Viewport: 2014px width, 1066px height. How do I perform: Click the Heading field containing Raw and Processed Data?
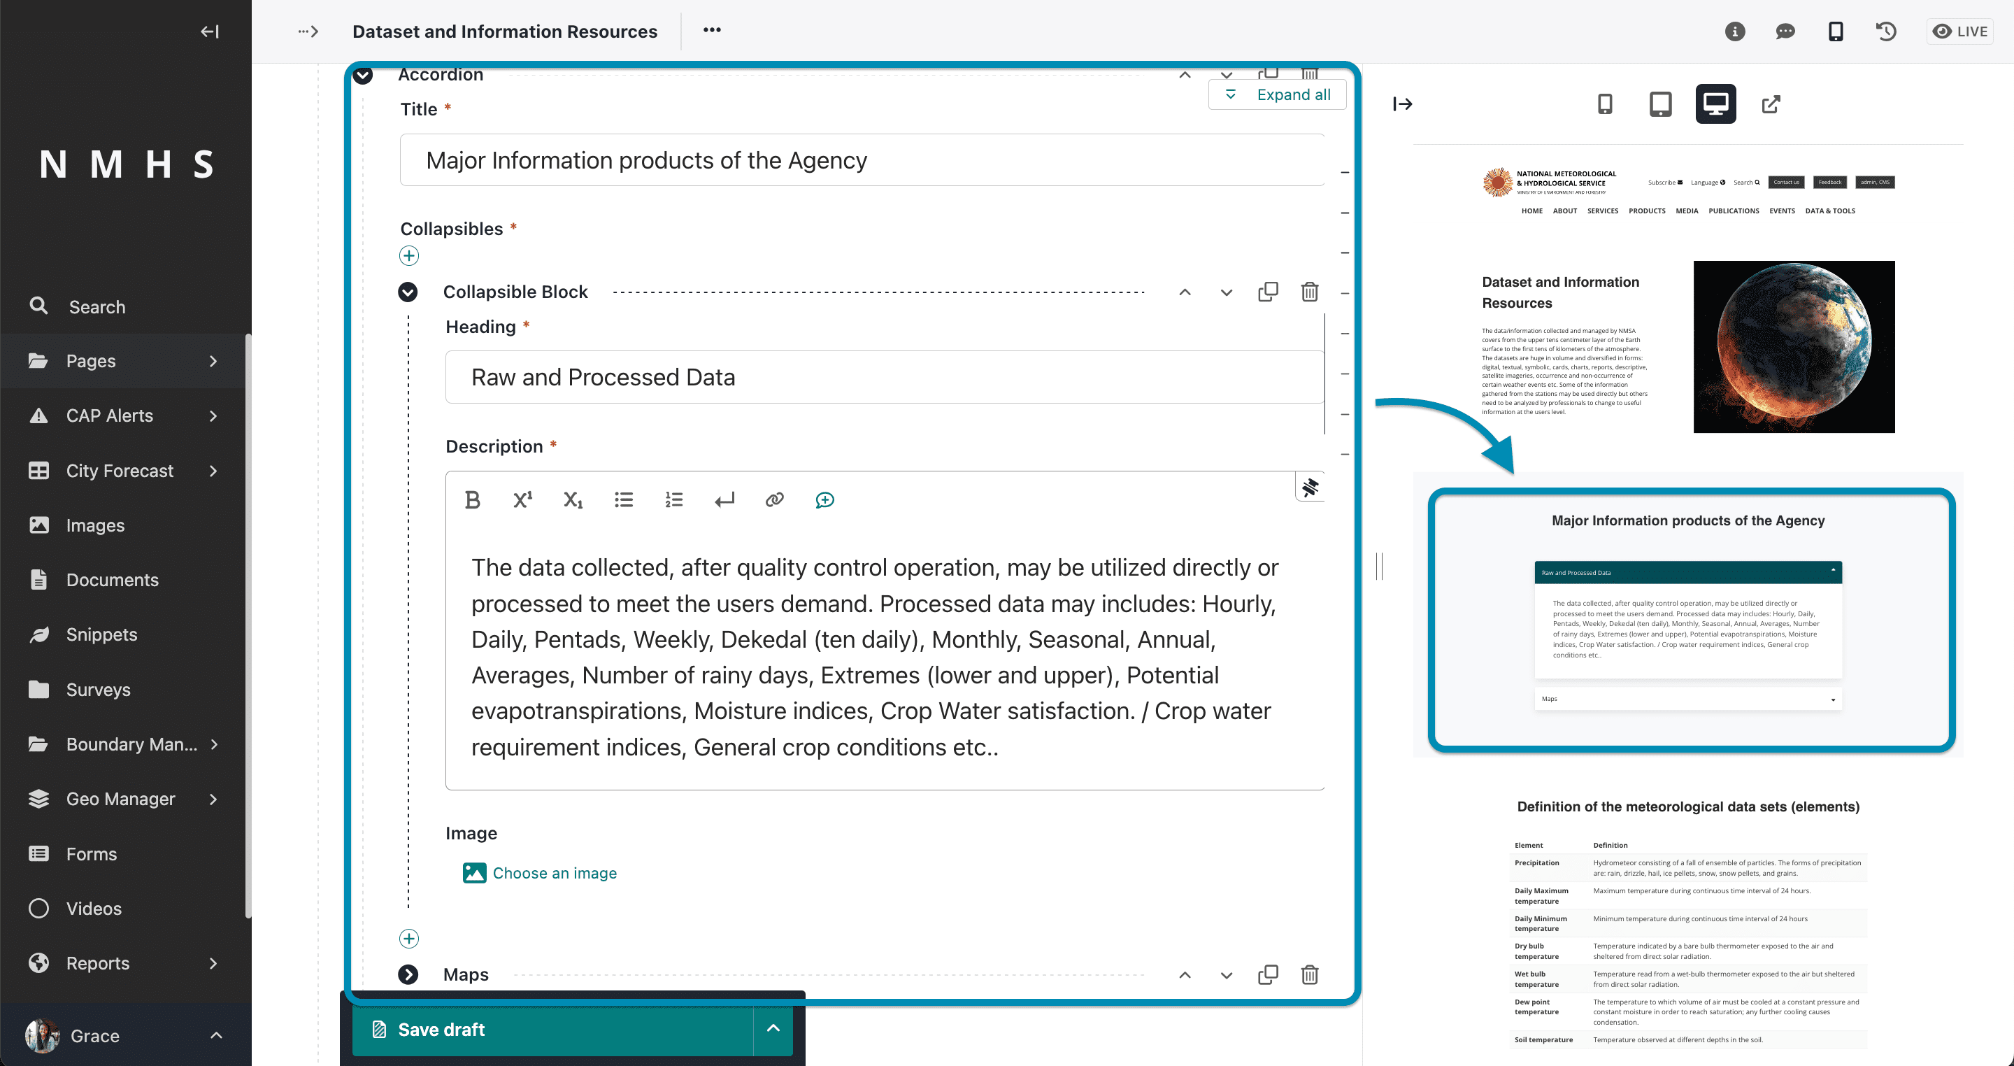click(x=884, y=377)
